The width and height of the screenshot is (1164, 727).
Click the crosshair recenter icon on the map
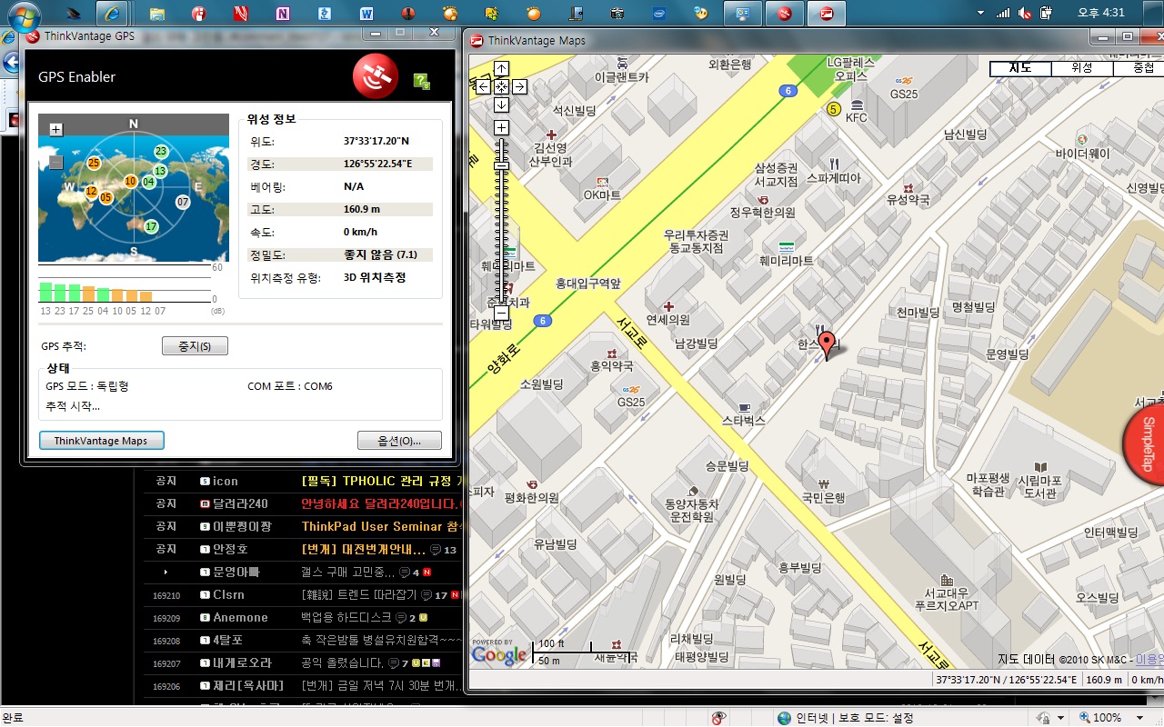pyautogui.click(x=501, y=87)
